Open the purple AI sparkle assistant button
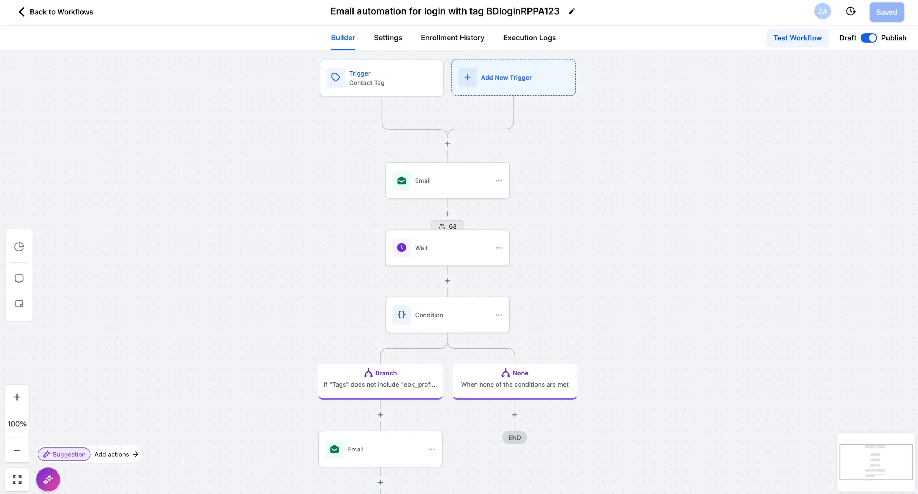Viewport: 918px width, 494px height. click(x=48, y=479)
